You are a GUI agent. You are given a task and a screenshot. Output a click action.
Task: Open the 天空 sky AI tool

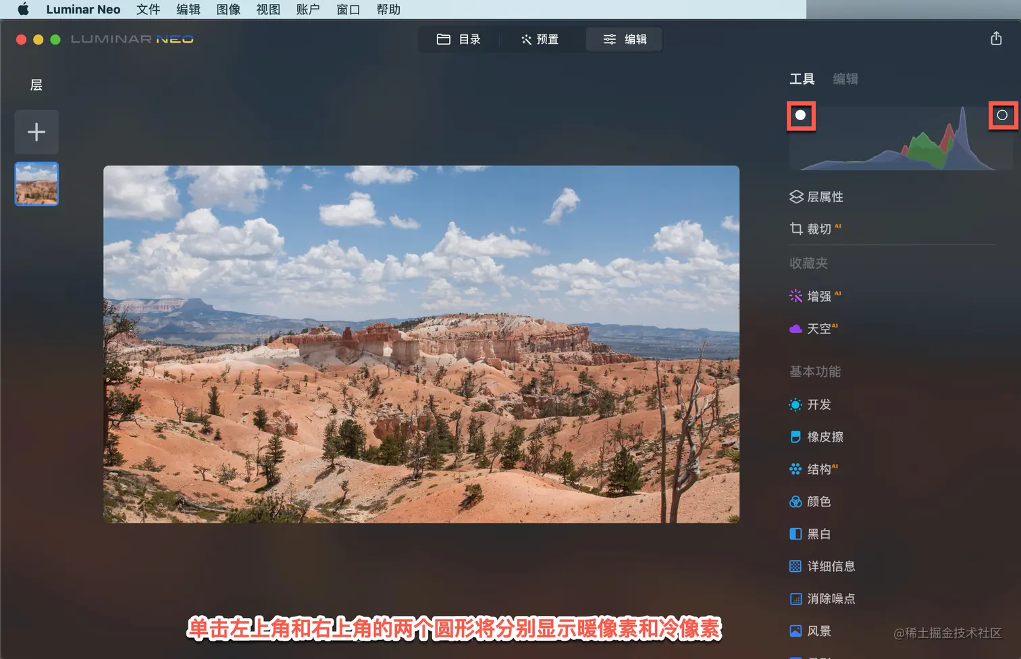[814, 329]
